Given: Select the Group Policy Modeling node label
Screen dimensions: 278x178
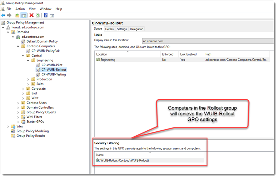Looking at the screenshot, I should [33, 131].
